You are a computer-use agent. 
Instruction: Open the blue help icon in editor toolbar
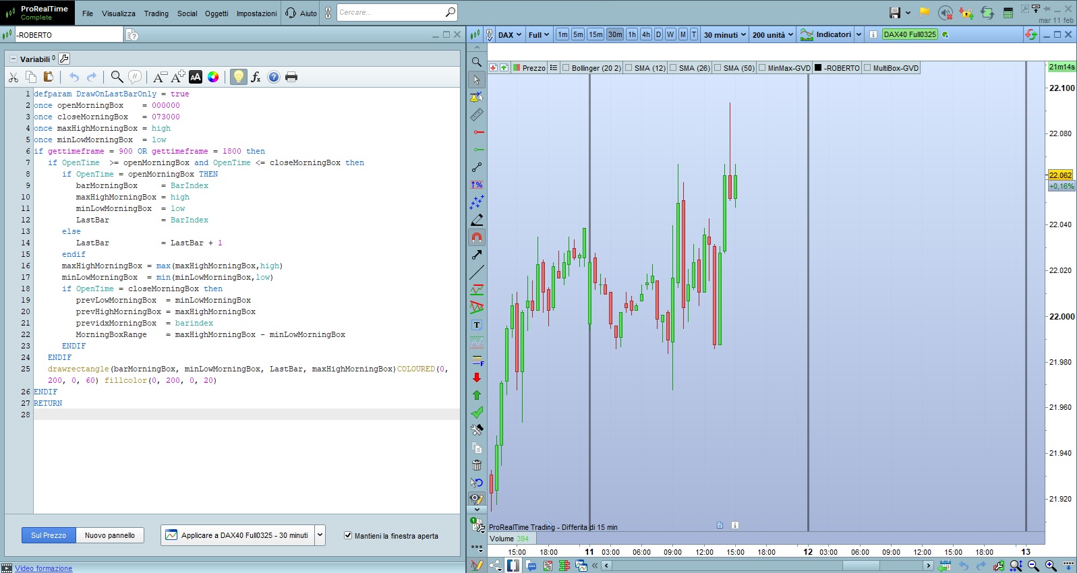click(274, 77)
